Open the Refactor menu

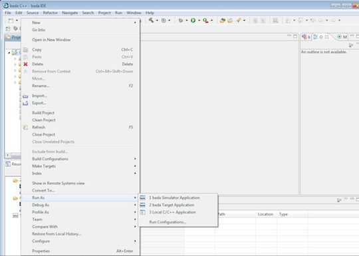[x=50, y=13]
